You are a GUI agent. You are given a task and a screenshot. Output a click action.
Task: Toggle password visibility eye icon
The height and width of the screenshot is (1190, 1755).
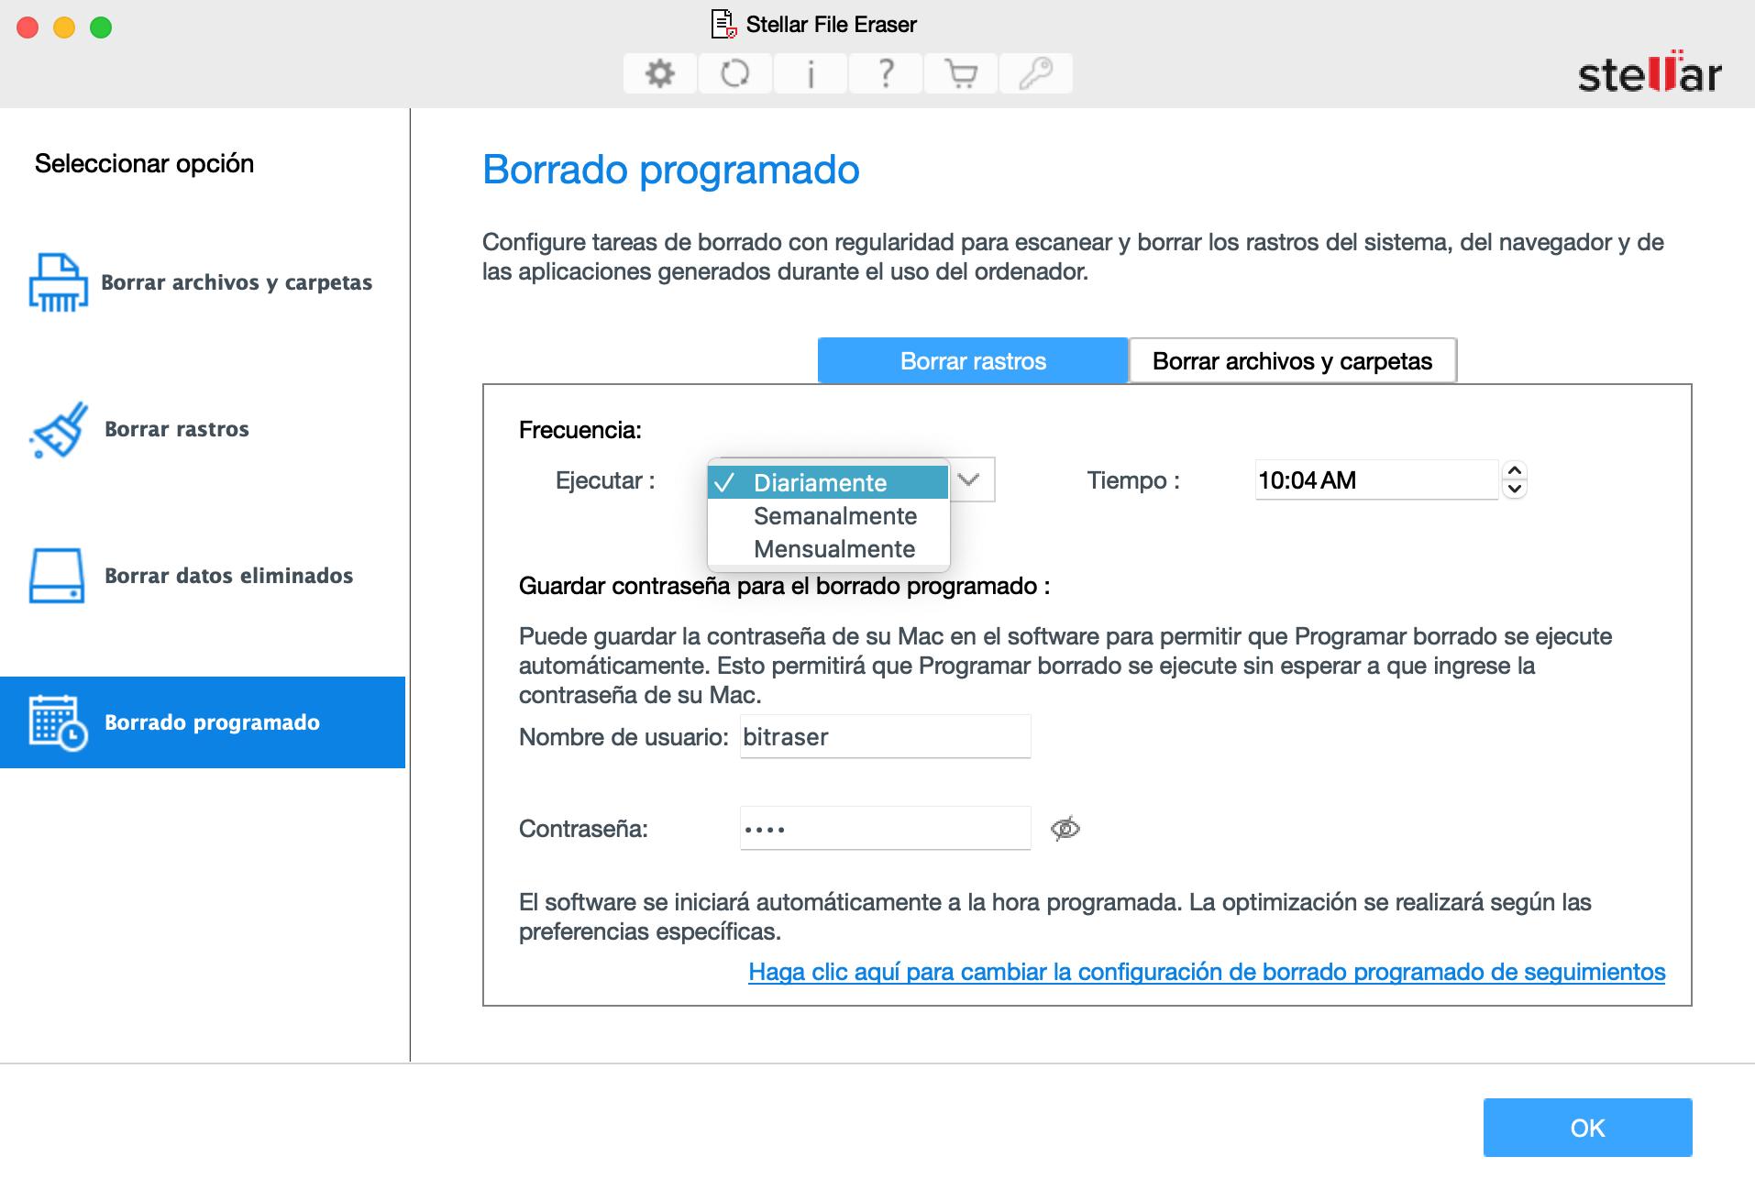(x=1065, y=829)
